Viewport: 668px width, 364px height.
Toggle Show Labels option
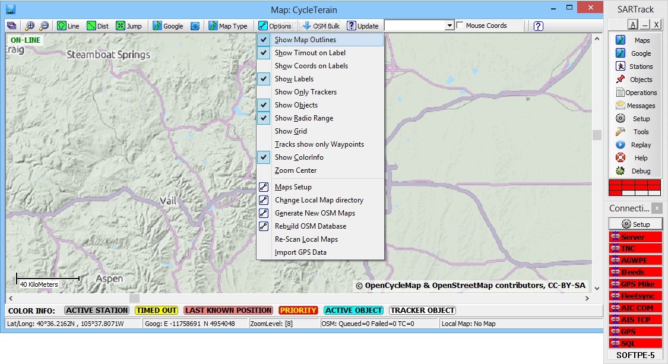320,79
